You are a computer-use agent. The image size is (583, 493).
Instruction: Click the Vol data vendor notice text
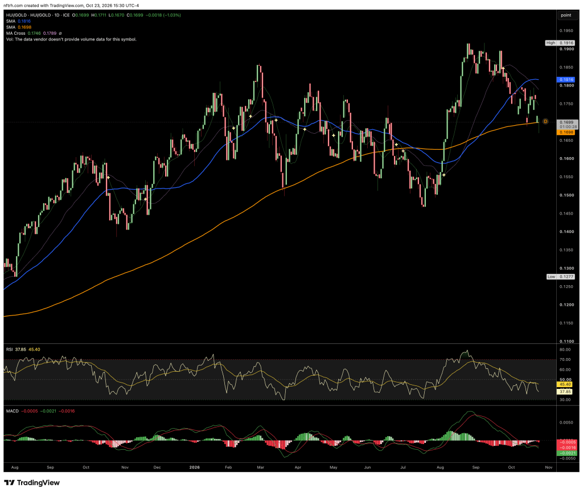tap(71, 39)
